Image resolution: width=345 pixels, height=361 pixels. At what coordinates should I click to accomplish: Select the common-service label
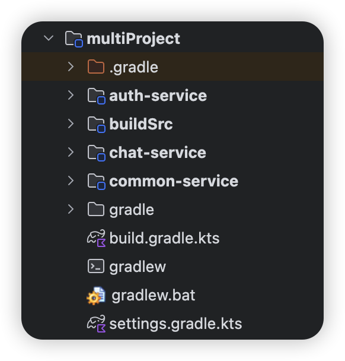click(174, 181)
